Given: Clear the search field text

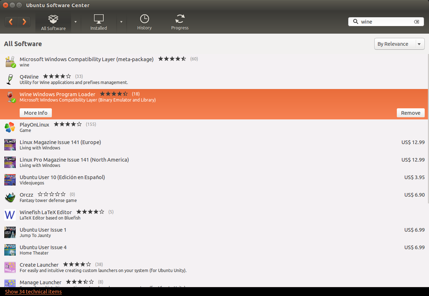Looking at the screenshot, I should [416, 22].
